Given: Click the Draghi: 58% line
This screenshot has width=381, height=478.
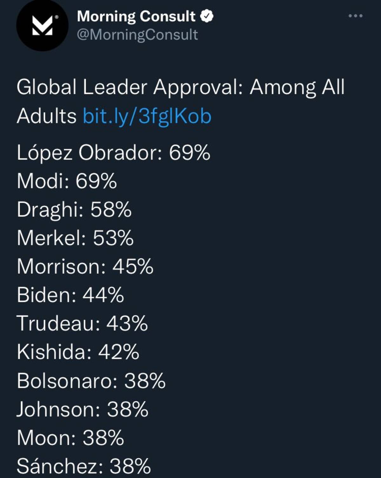Looking at the screenshot, I should pos(74,210).
